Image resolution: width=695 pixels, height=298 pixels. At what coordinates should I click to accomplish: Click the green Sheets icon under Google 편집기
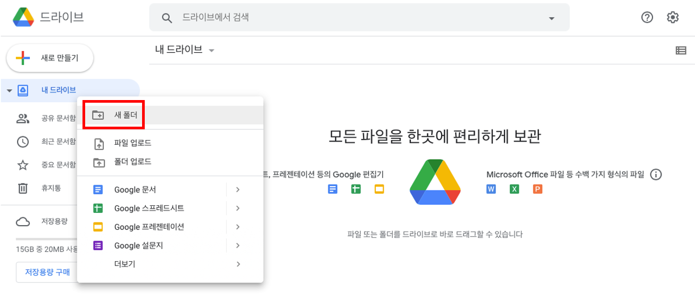[x=356, y=189]
